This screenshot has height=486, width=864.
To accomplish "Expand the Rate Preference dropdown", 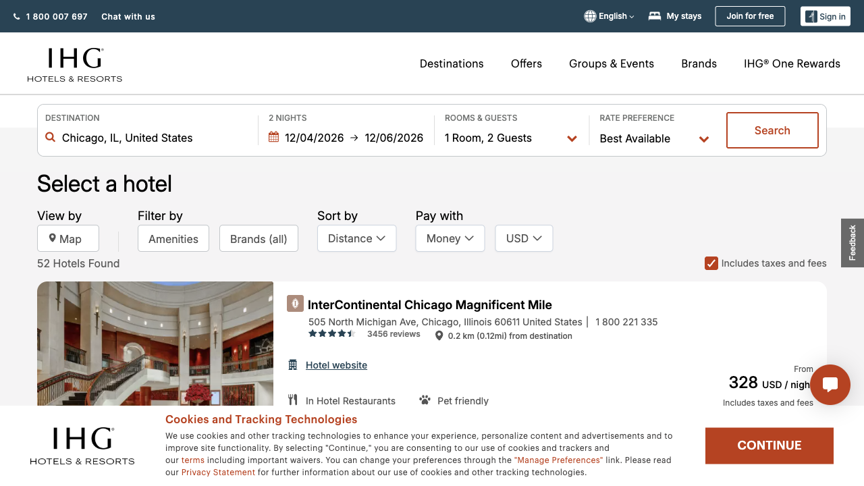I will point(654,138).
